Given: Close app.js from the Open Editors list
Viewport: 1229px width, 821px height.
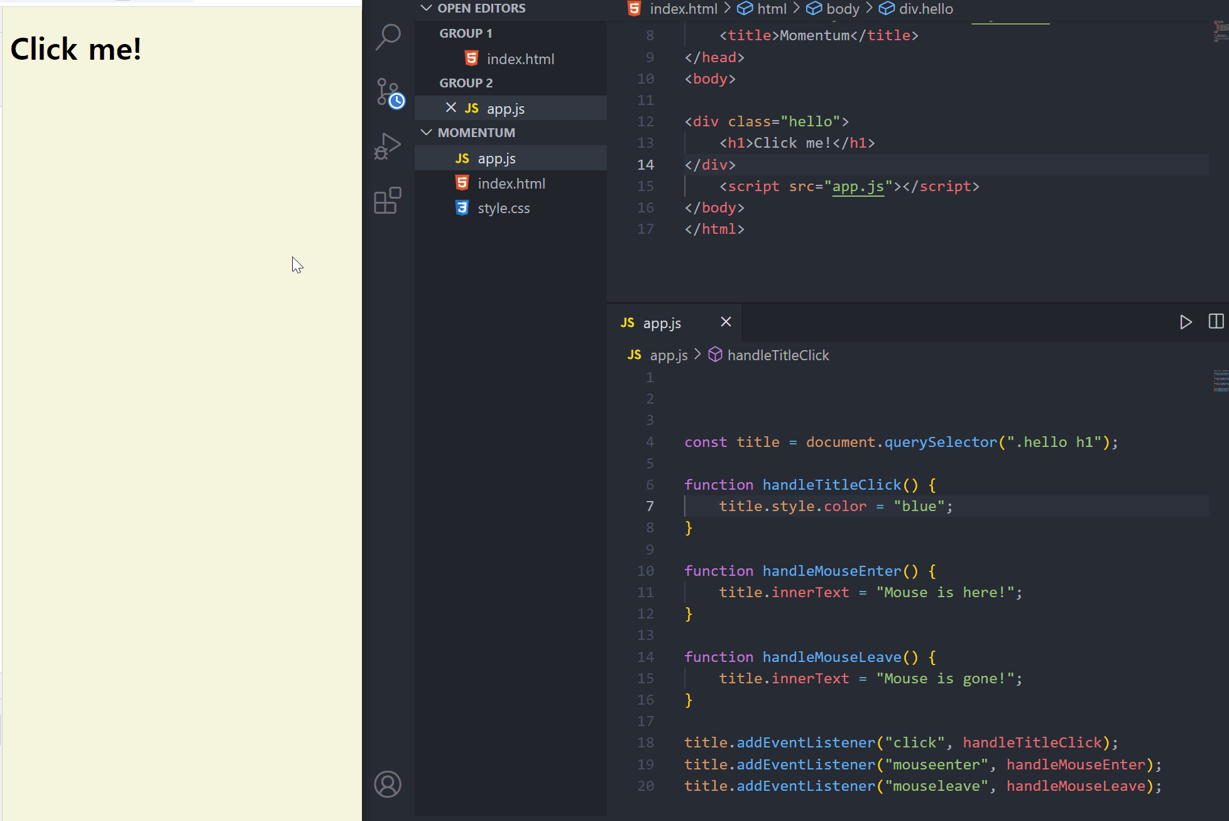Looking at the screenshot, I should point(451,108).
